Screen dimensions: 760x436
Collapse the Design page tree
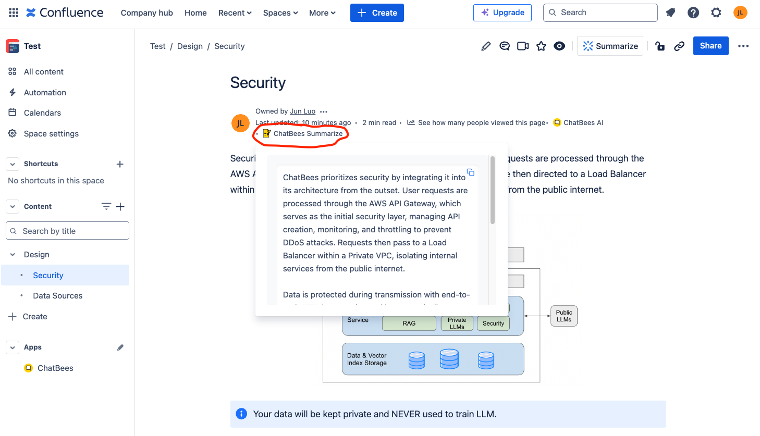click(x=13, y=255)
